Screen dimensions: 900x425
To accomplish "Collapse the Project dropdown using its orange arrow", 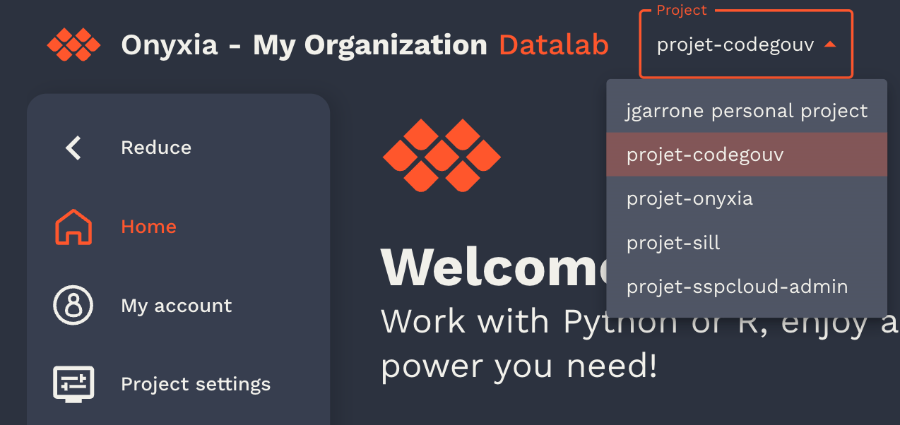I will click(830, 44).
